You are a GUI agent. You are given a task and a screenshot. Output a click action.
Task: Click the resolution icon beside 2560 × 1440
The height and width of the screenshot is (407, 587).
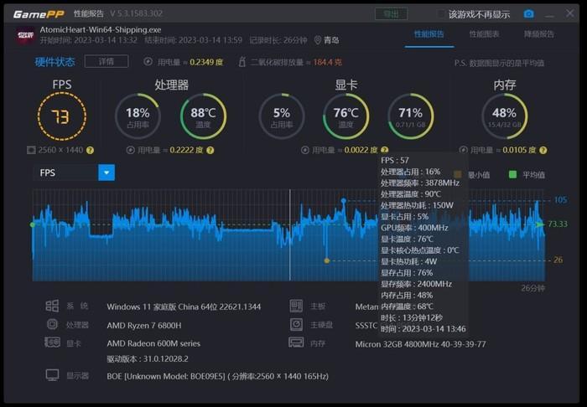pyautogui.click(x=31, y=150)
